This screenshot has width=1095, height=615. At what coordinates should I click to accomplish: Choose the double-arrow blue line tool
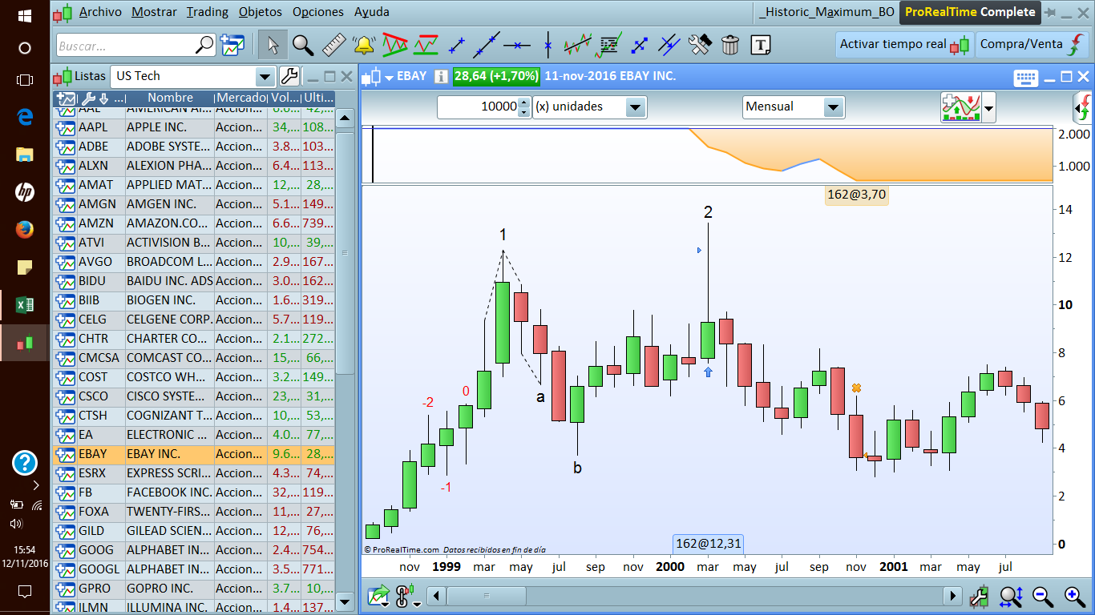(x=640, y=45)
